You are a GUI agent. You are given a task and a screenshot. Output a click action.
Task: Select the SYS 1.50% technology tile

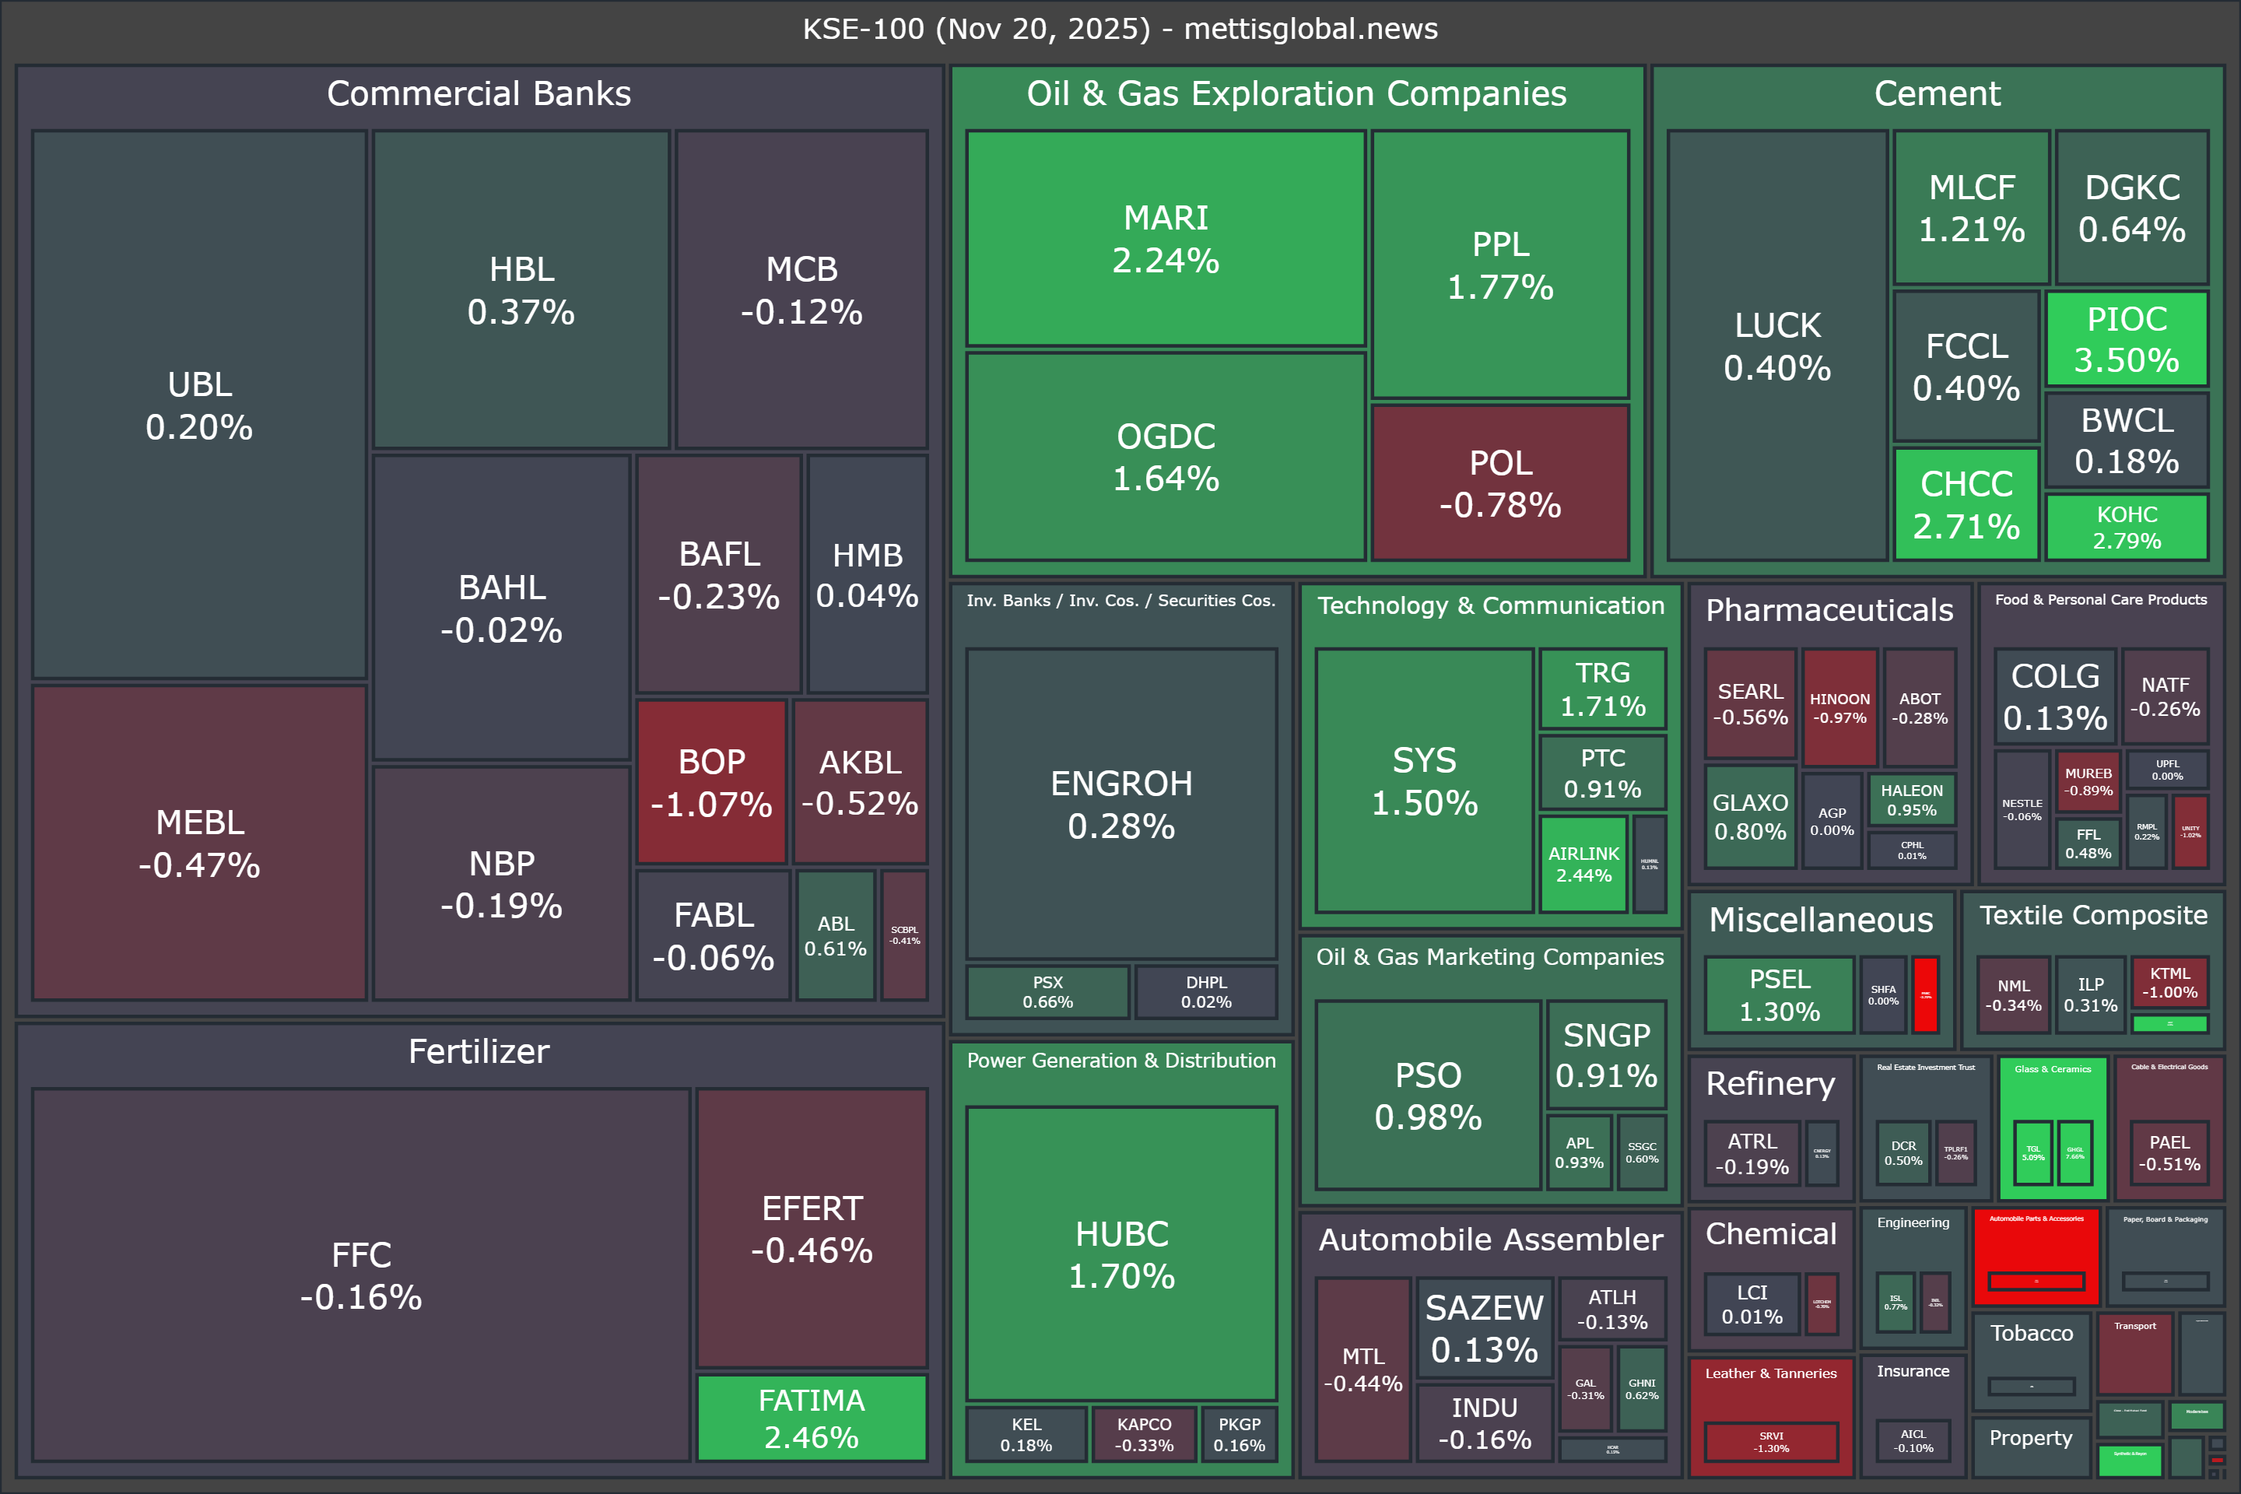click(1425, 780)
